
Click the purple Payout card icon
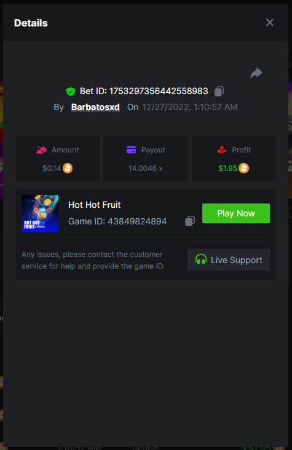pos(131,150)
